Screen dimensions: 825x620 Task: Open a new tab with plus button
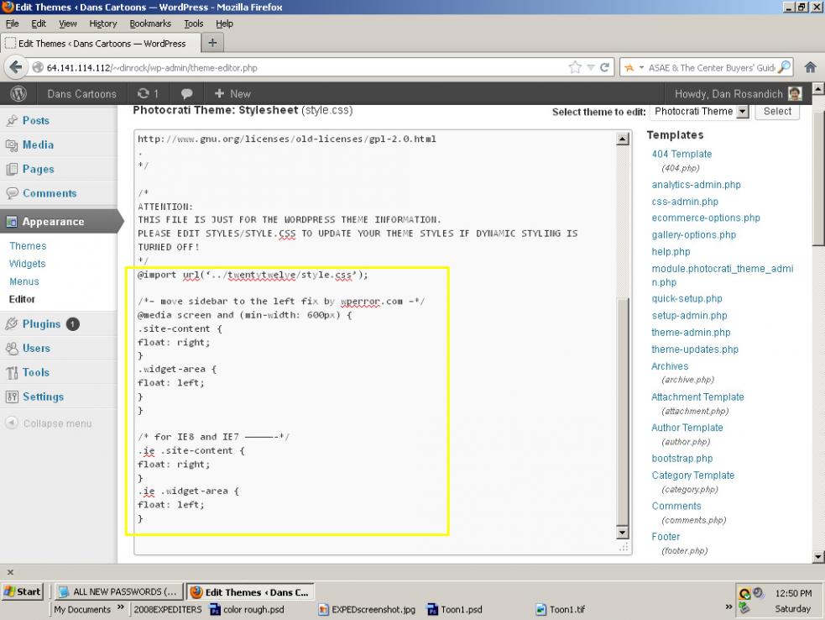[x=212, y=43]
